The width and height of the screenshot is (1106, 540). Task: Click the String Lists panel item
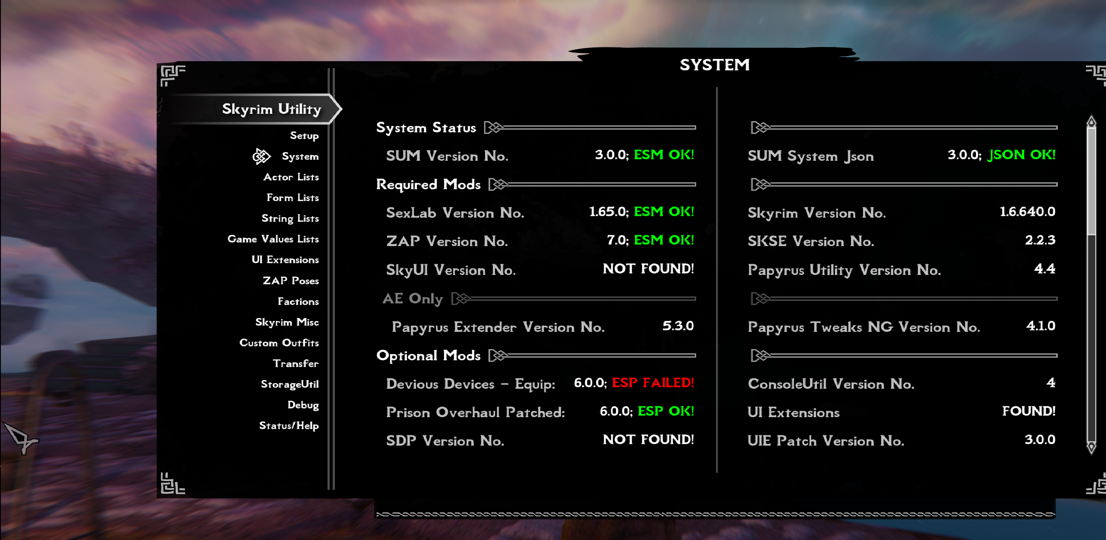click(290, 218)
